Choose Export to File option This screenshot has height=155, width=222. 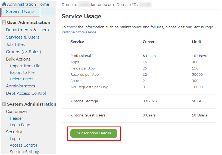(22, 72)
